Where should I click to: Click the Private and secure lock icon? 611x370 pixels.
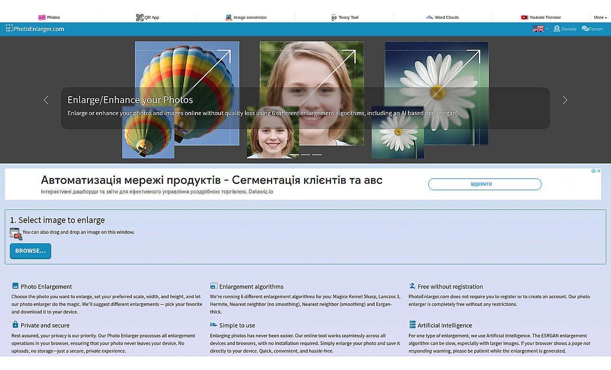[16, 324]
